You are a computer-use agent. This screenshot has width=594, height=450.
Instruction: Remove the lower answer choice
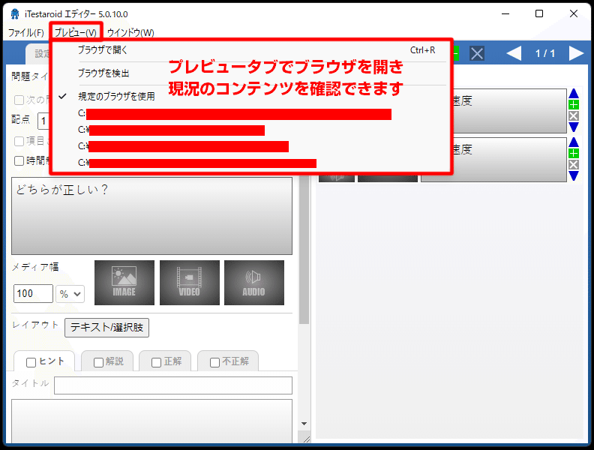574,165
